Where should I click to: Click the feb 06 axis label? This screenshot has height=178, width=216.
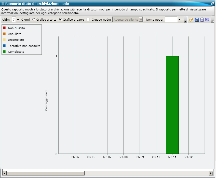click(x=91, y=157)
